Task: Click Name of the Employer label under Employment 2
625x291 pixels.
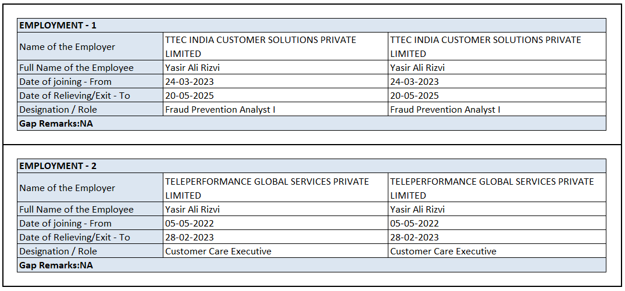Action: 67,188
